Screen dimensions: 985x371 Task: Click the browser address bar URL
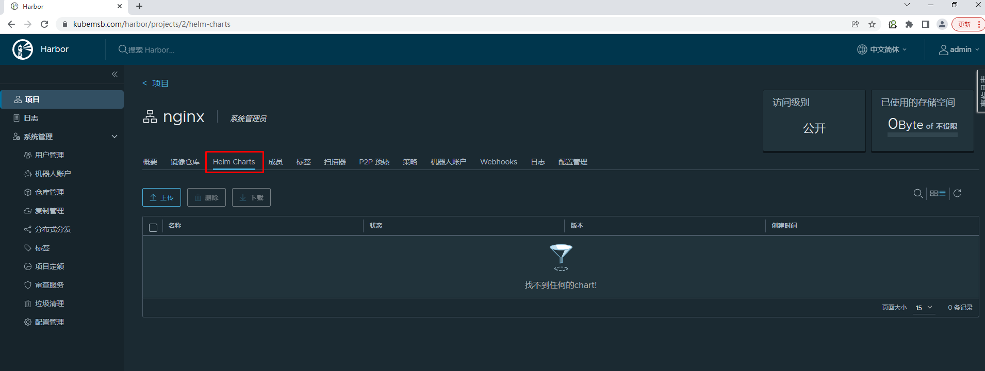[x=152, y=24]
